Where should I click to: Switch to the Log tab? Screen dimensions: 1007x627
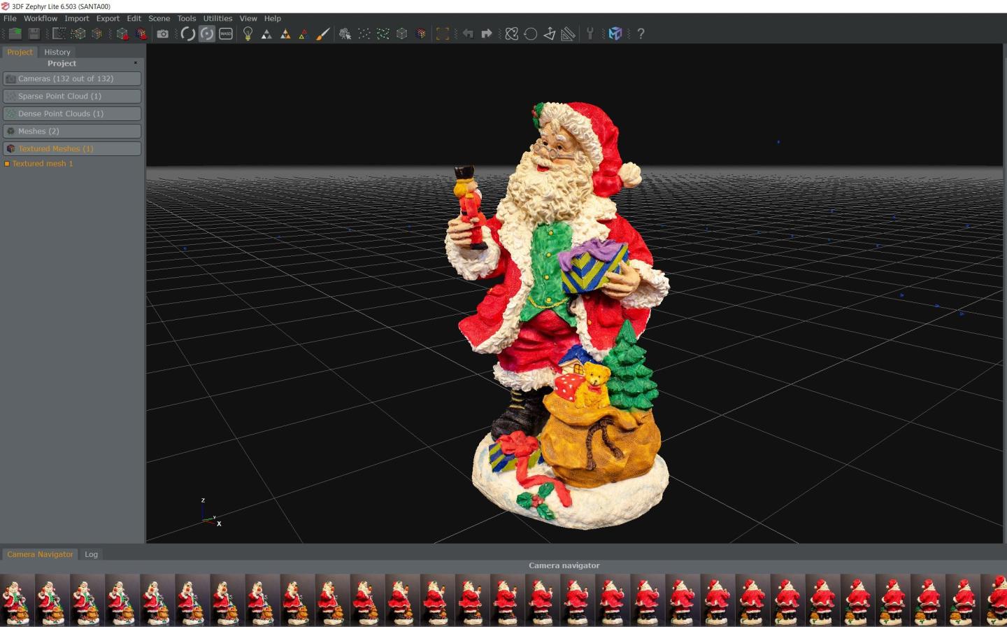pyautogui.click(x=91, y=554)
